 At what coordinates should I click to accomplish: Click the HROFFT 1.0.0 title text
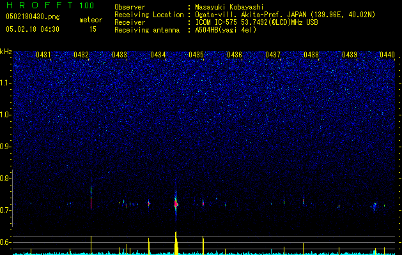coord(50,5)
